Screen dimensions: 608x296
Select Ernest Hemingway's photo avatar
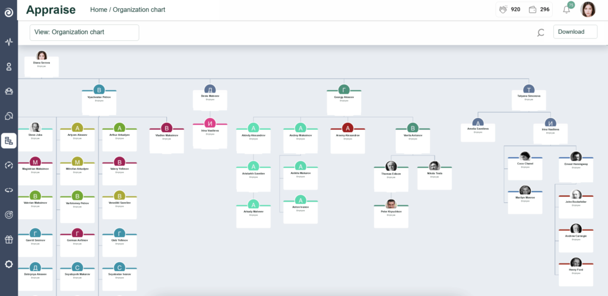pos(576,157)
